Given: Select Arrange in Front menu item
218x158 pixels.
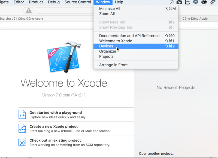Looking at the screenshot, I should 113,65.
